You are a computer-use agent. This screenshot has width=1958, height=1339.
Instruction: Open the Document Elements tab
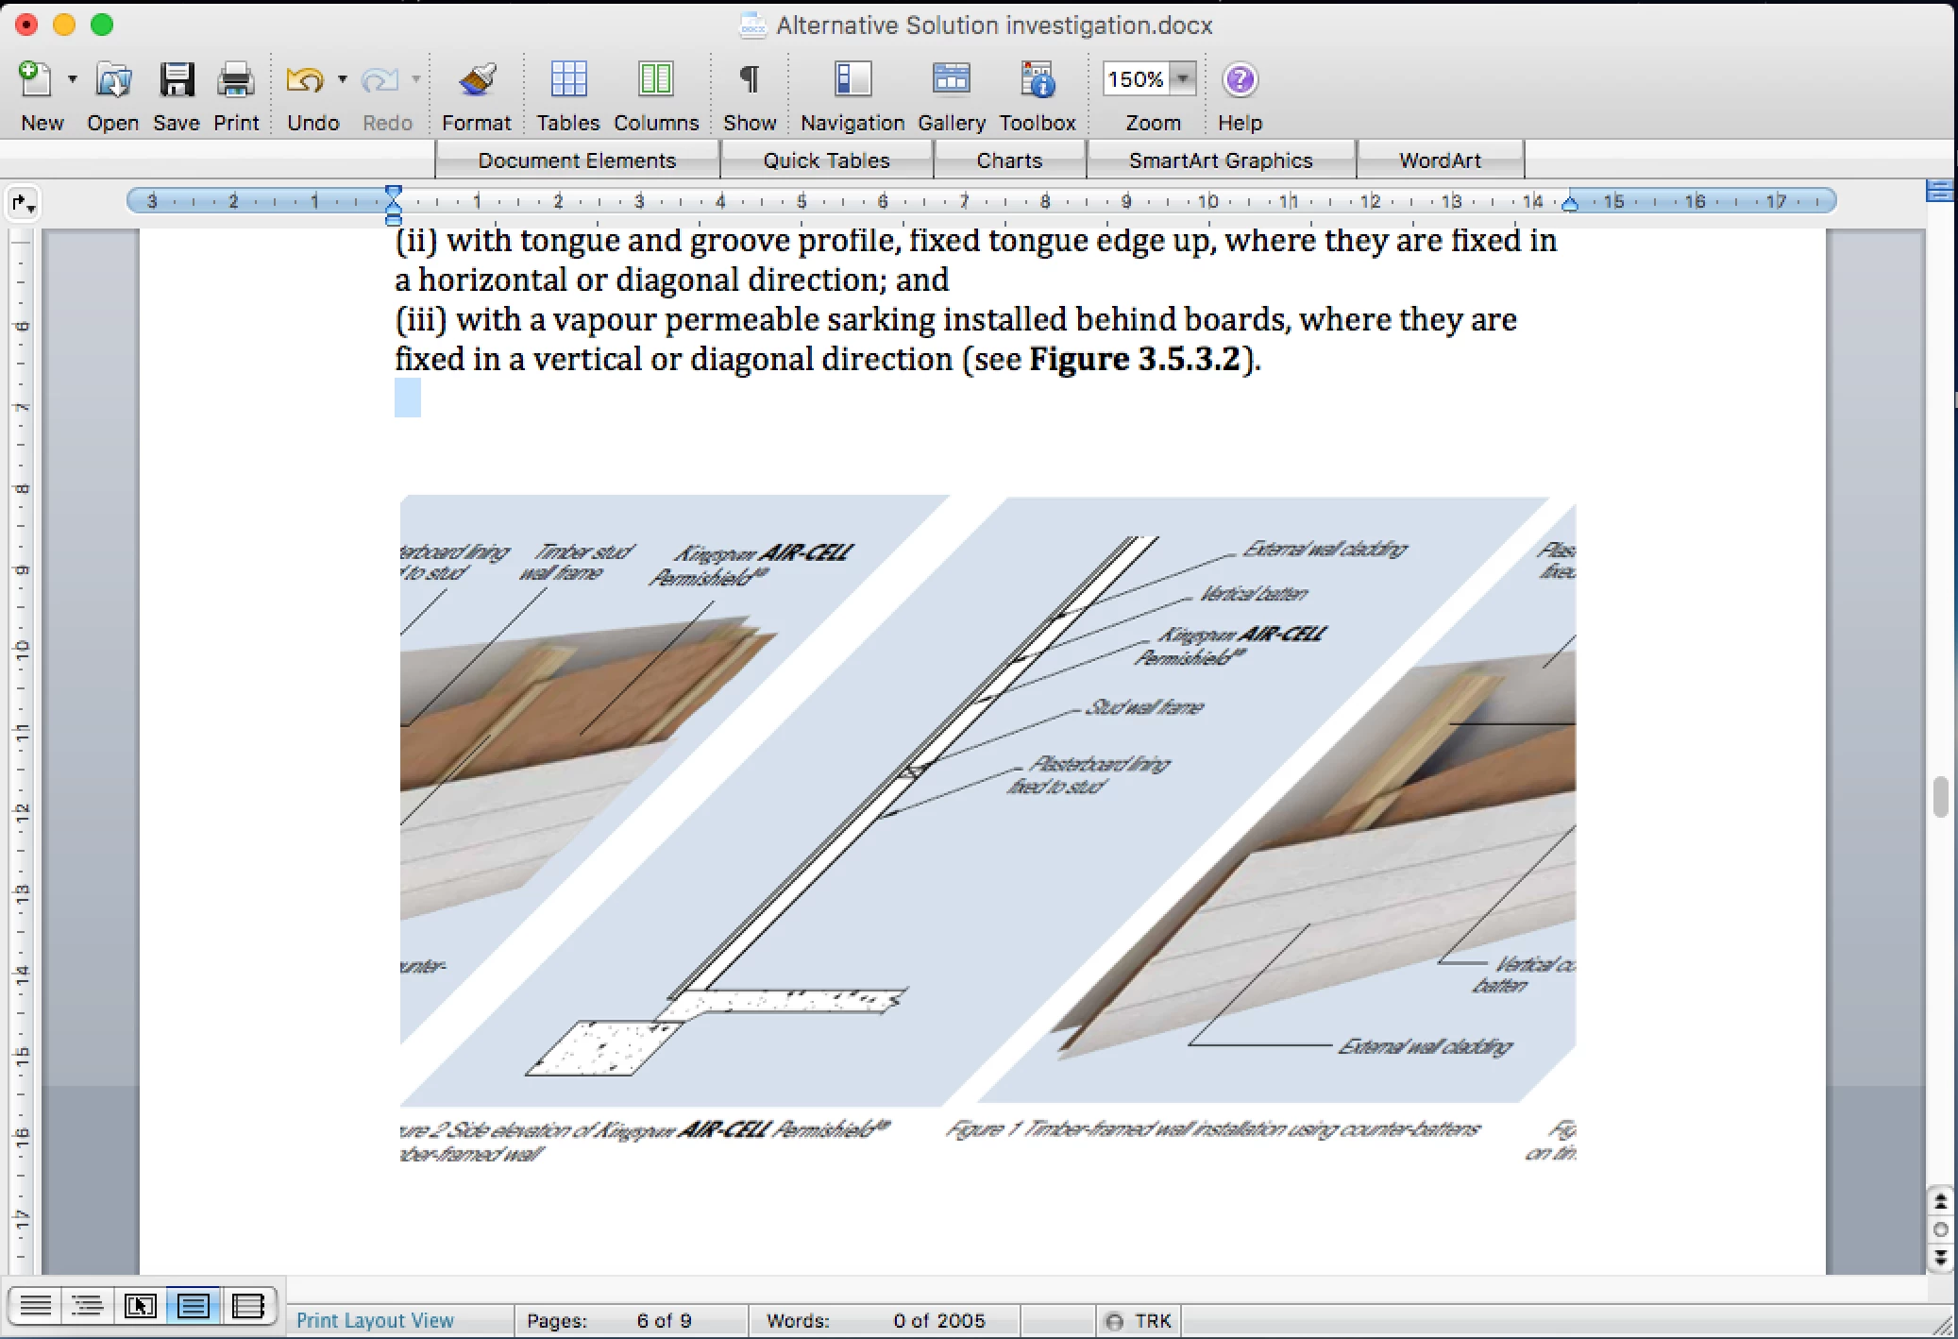click(x=577, y=161)
